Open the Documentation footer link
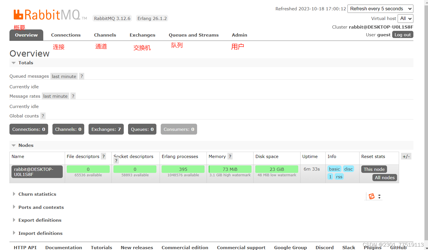 (64, 247)
